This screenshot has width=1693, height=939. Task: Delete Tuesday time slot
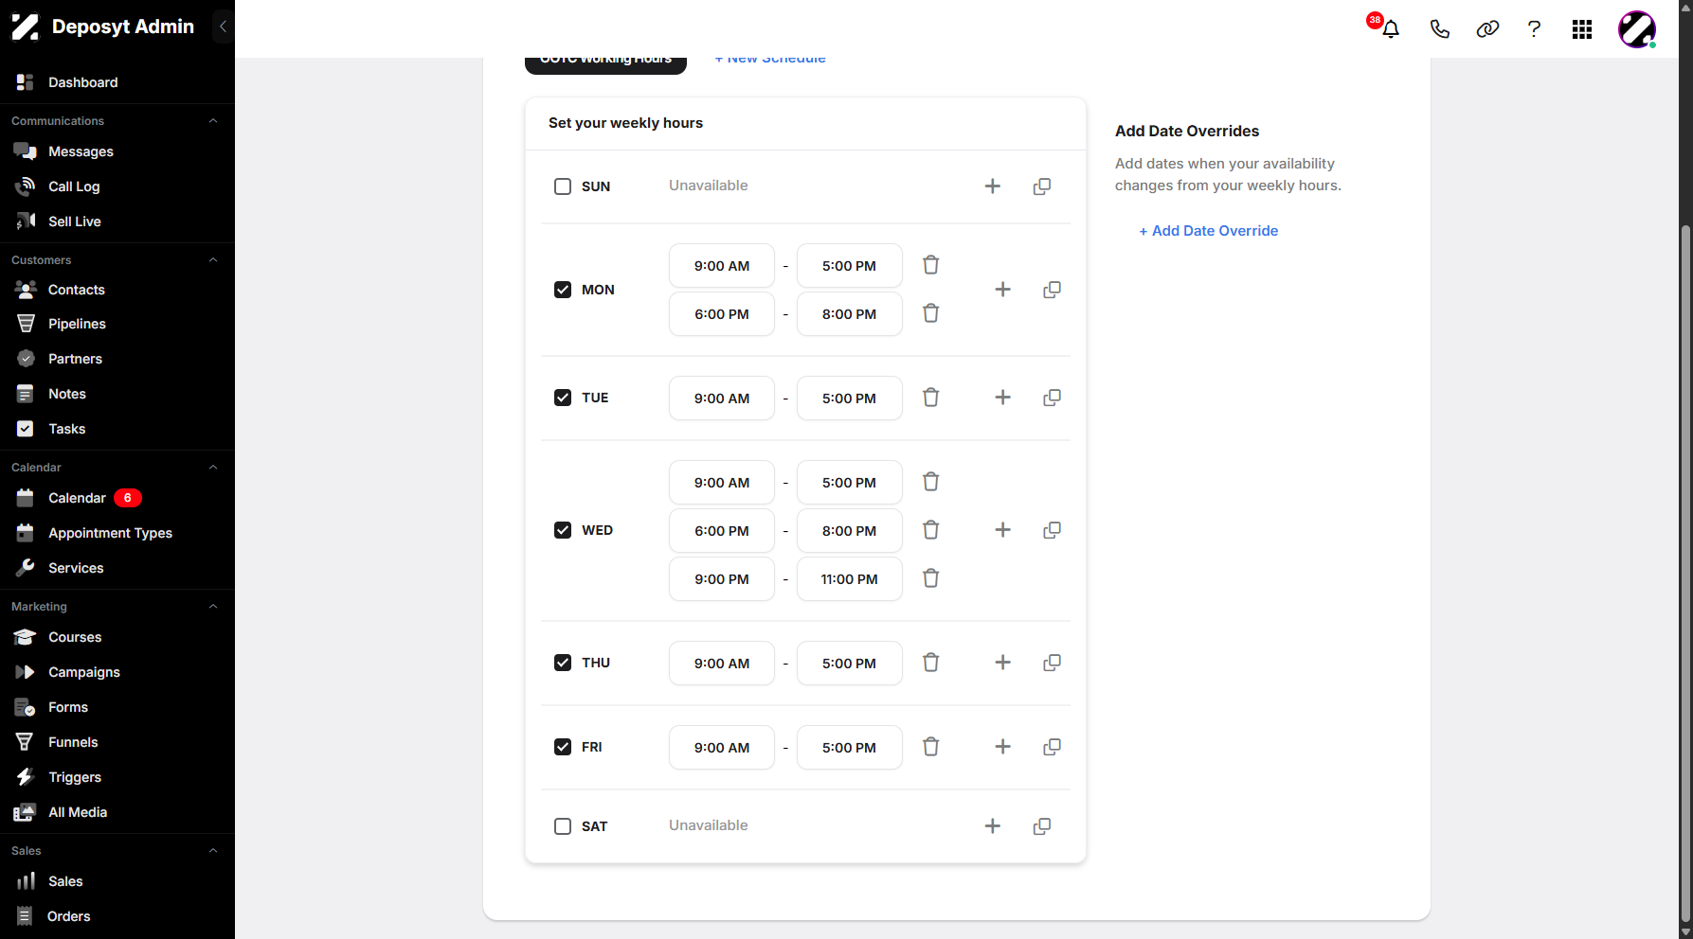click(931, 398)
